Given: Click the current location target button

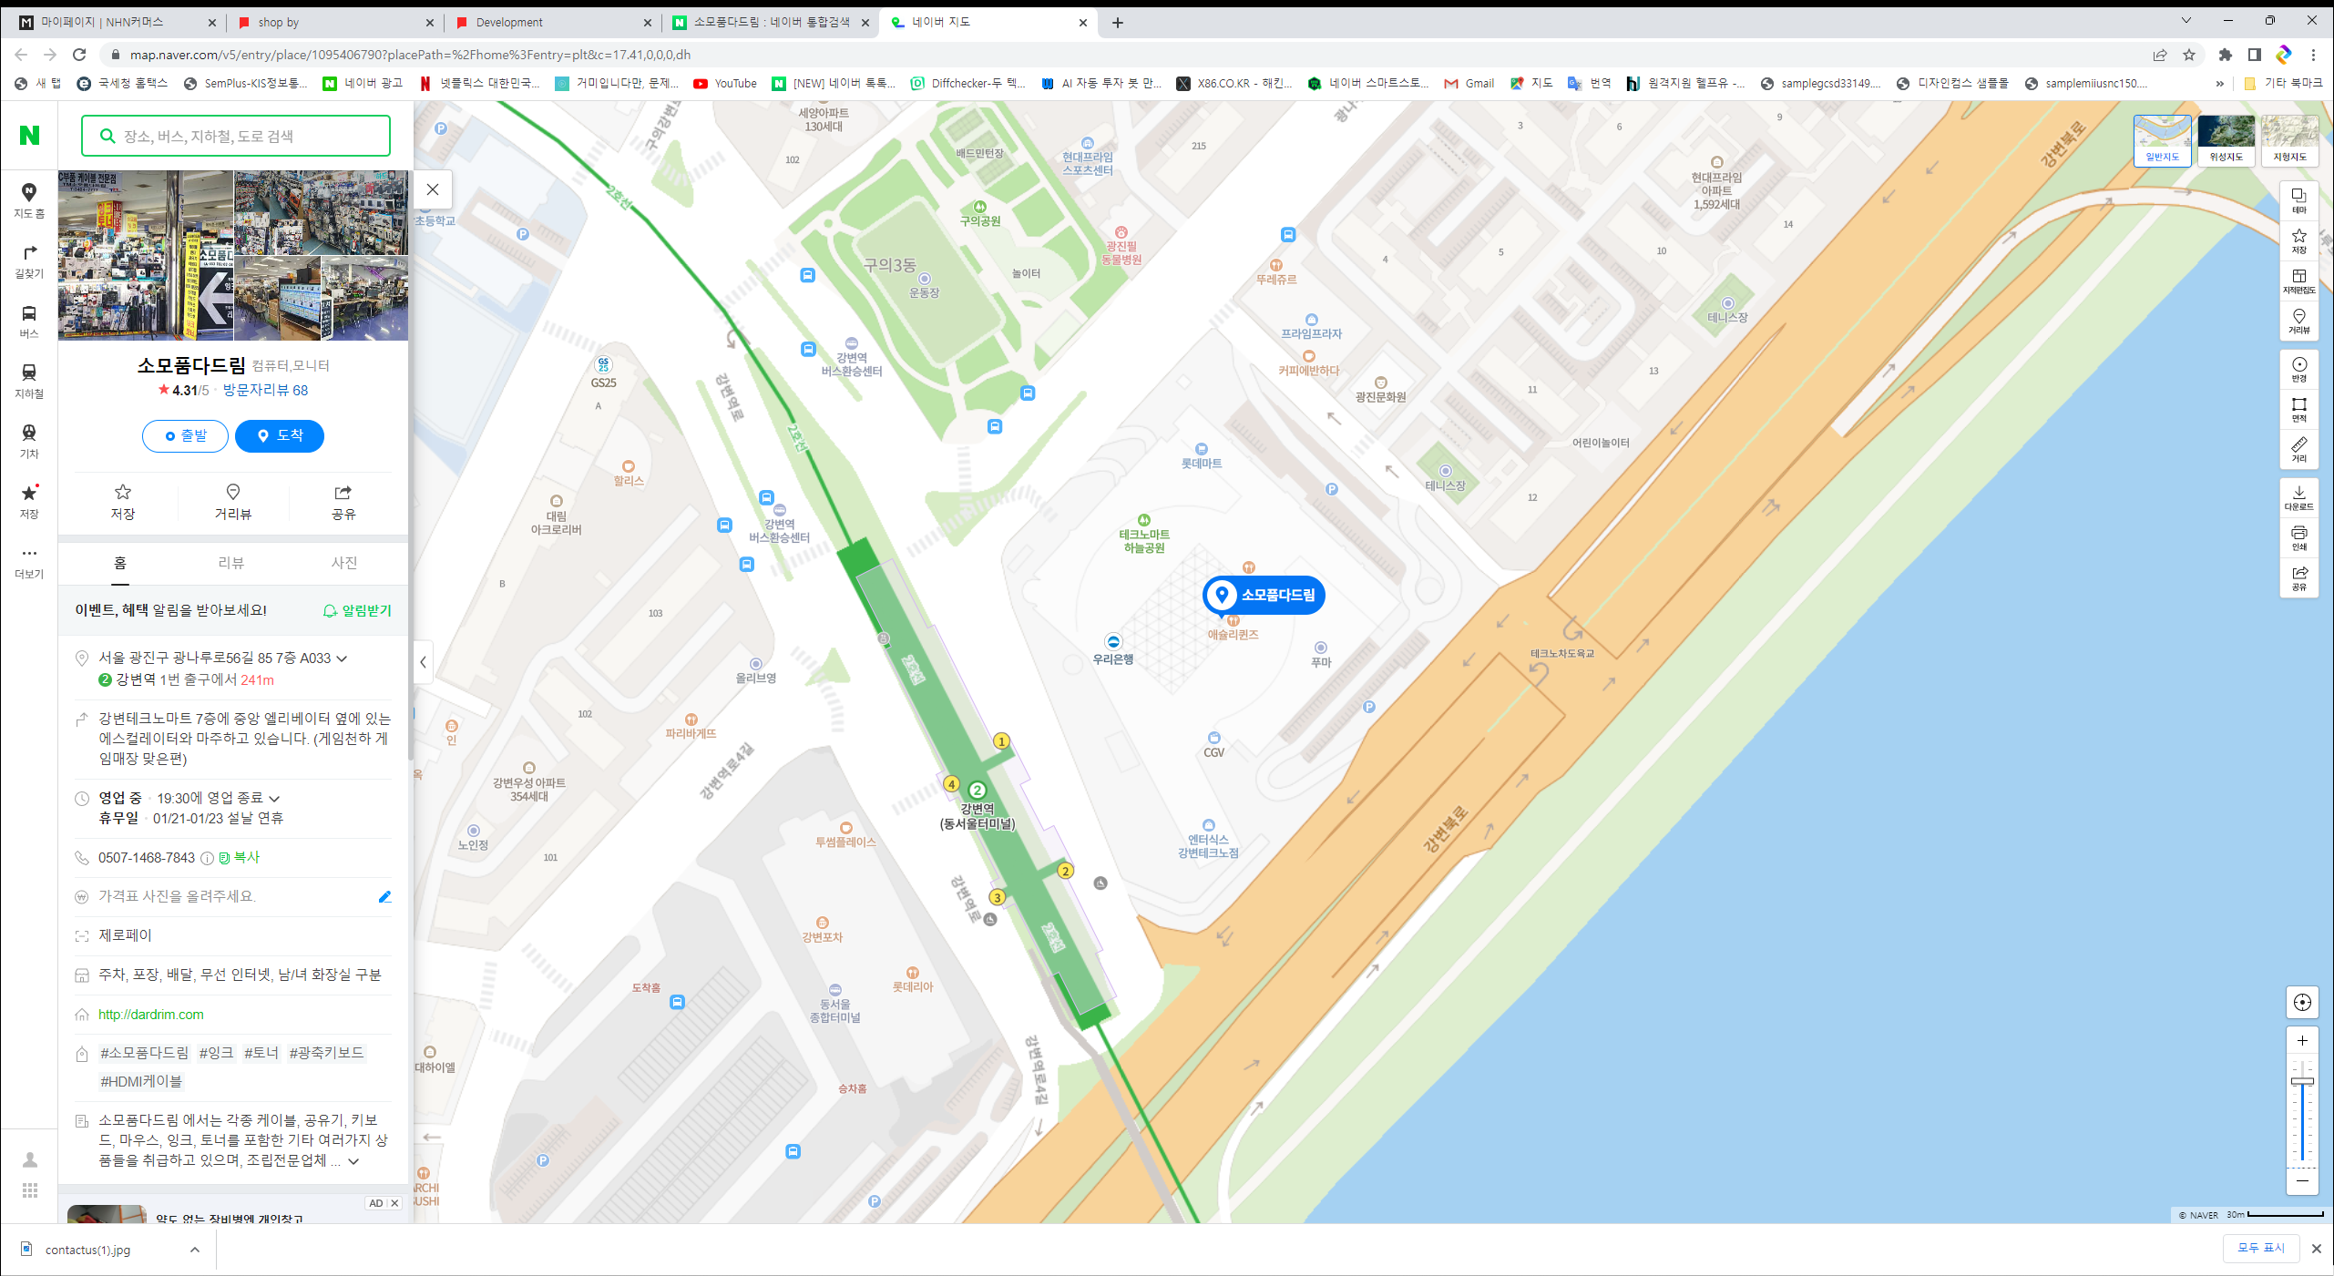Looking at the screenshot, I should pyautogui.click(x=2302, y=1003).
